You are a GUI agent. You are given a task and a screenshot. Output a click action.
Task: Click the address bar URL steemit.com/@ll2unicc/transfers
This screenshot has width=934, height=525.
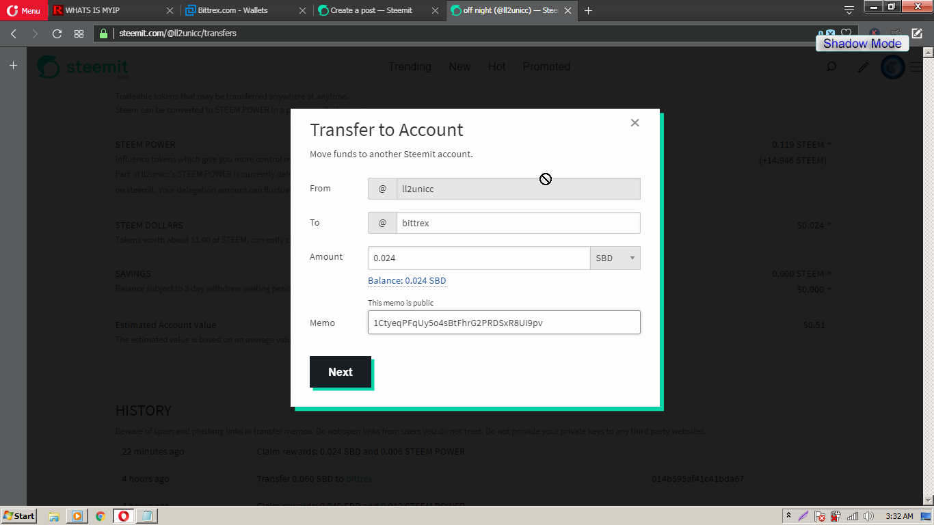pyautogui.click(x=178, y=33)
